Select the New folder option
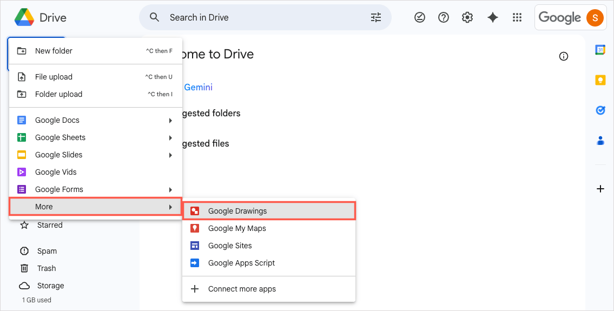 coord(54,51)
